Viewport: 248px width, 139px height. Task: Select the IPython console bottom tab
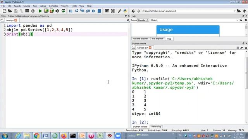pyautogui.click(x=140, y=127)
